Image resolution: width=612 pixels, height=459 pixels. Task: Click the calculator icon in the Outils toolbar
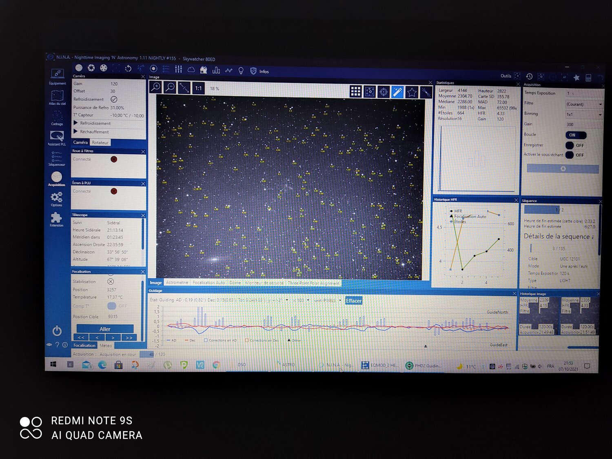(588, 78)
